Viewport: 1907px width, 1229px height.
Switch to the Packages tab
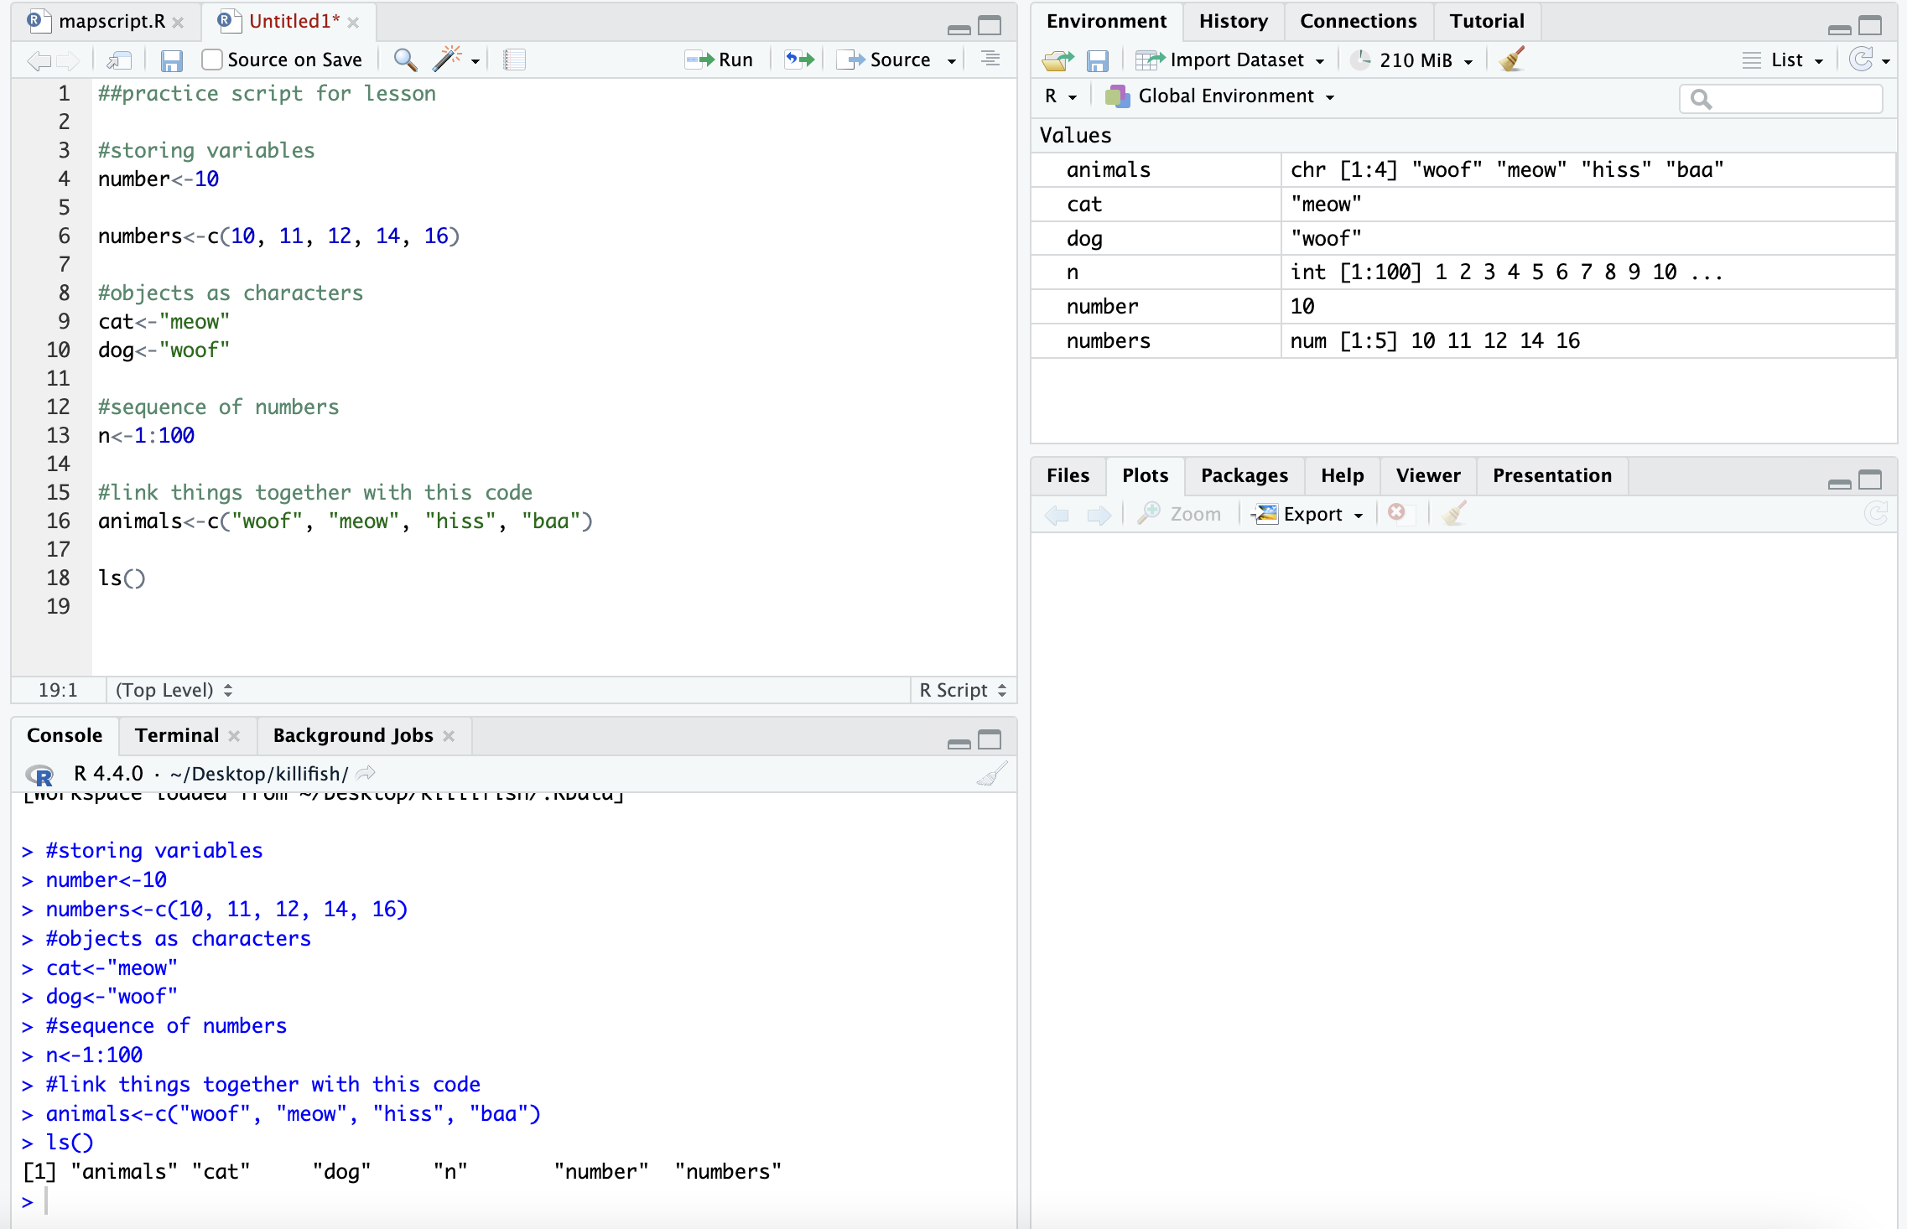point(1244,475)
